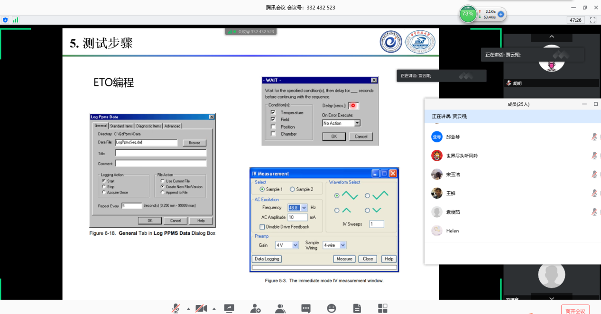Screen dimensions: 601x314
Task: Toggle the mic icon next to 宋玉洁
Action: point(594,175)
